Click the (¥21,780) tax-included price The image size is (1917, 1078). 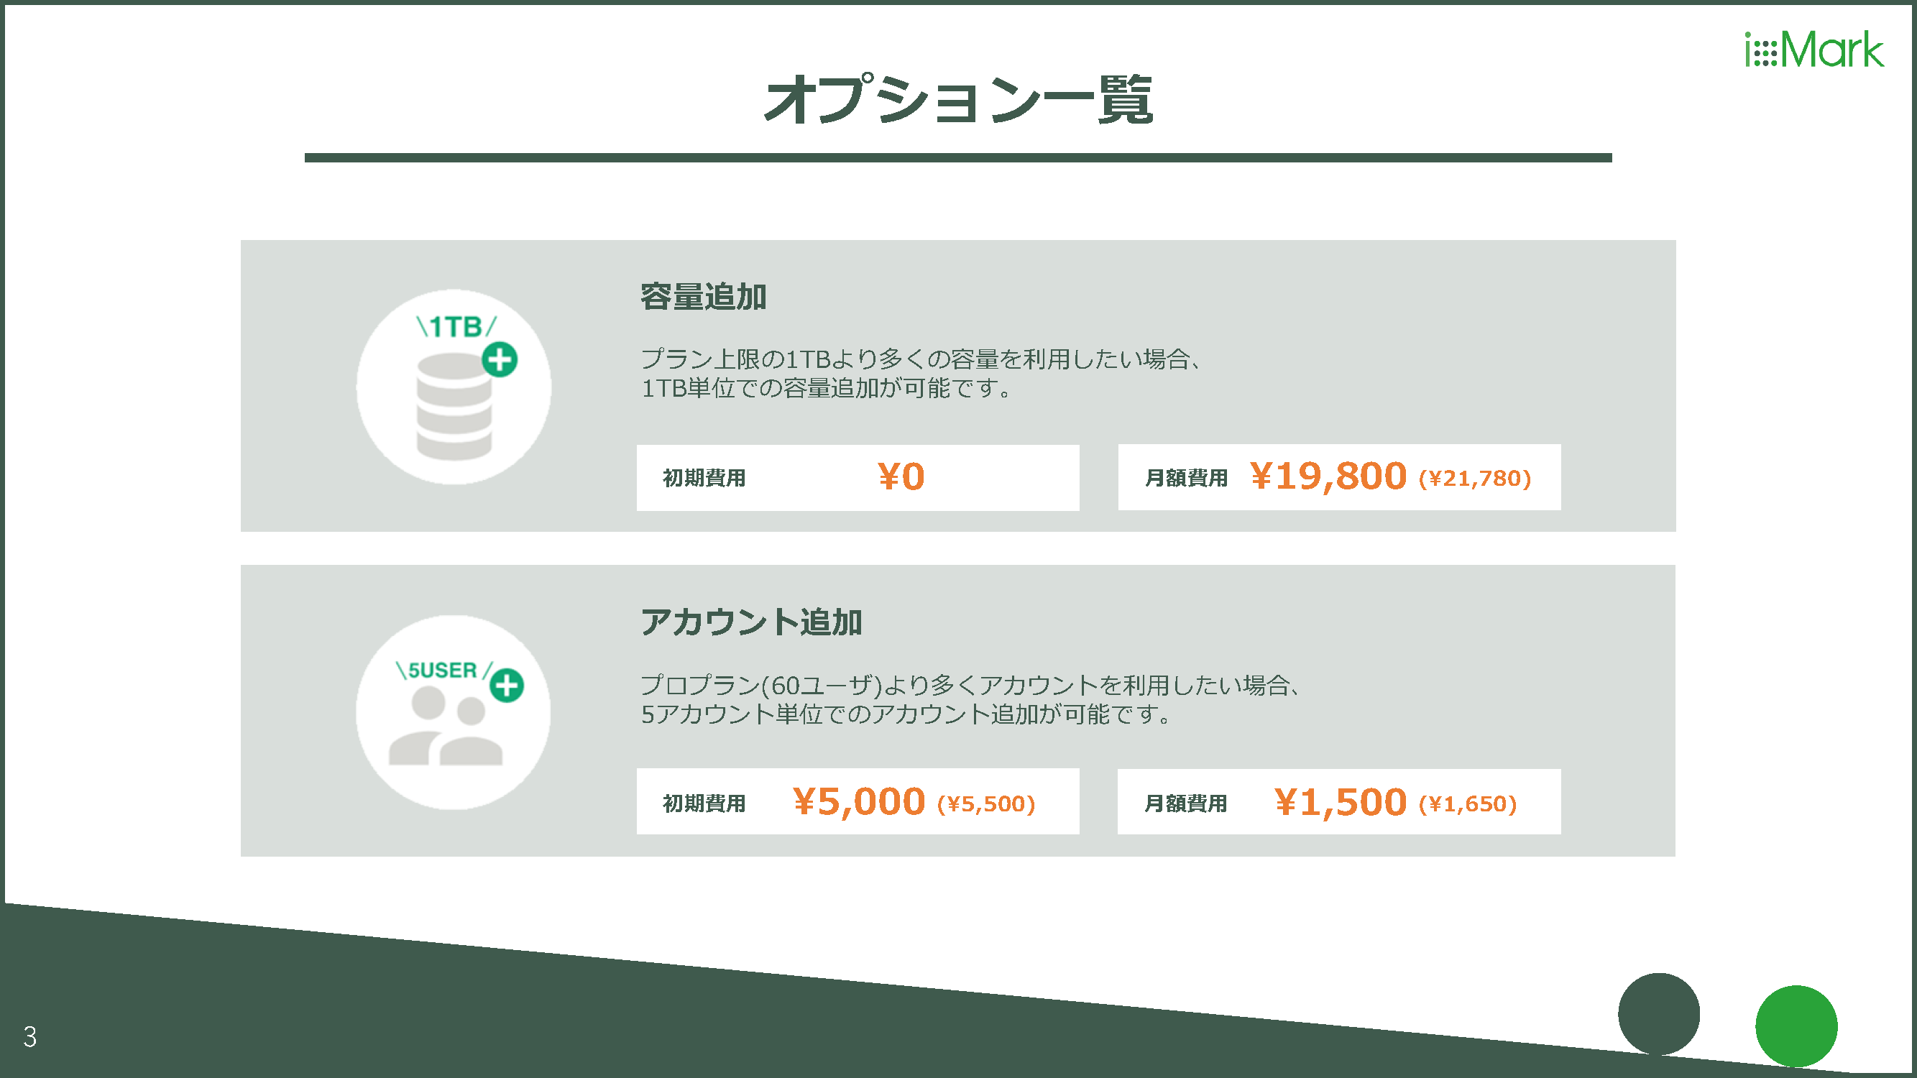tap(1475, 479)
